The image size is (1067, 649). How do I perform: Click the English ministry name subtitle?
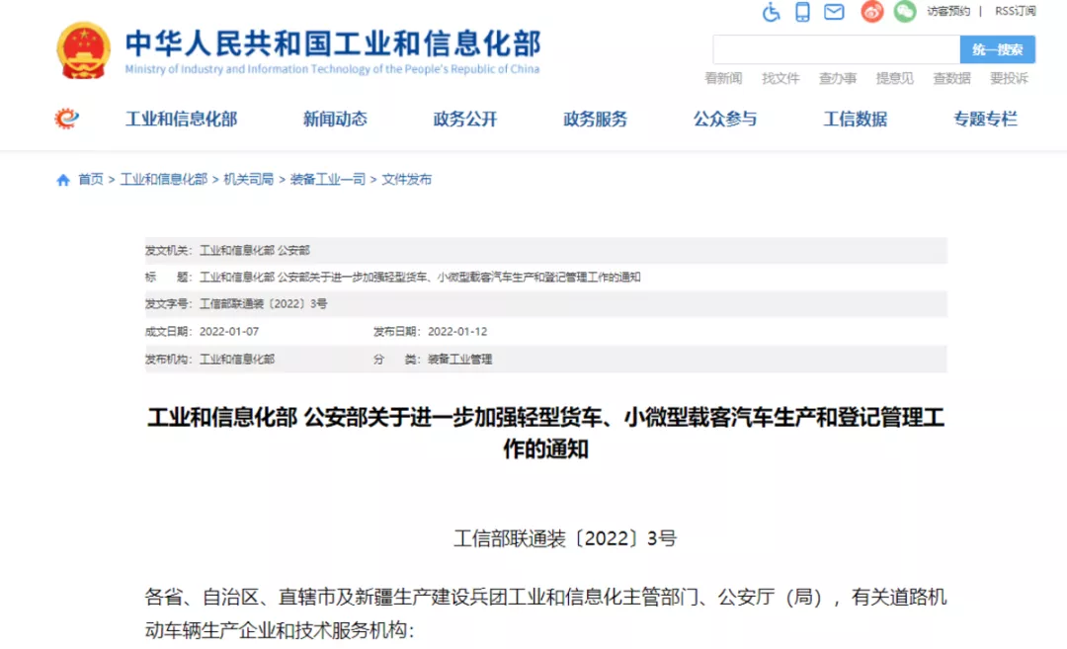click(332, 69)
